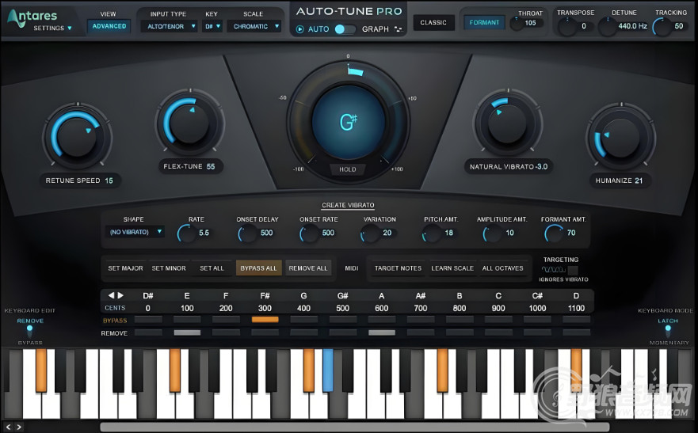Click the blue highlighted piano key

click(x=328, y=370)
